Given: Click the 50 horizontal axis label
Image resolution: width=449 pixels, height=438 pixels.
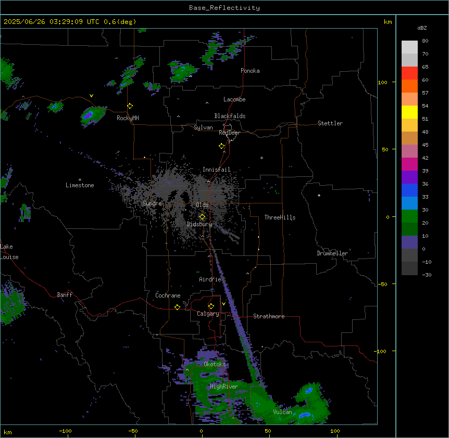Looking at the screenshot, I should point(268,431).
